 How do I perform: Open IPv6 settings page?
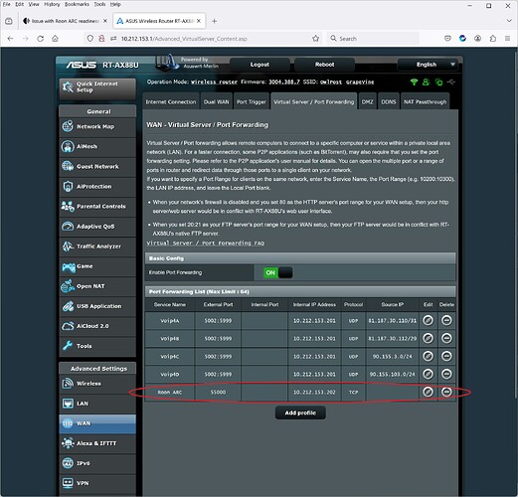97,463
